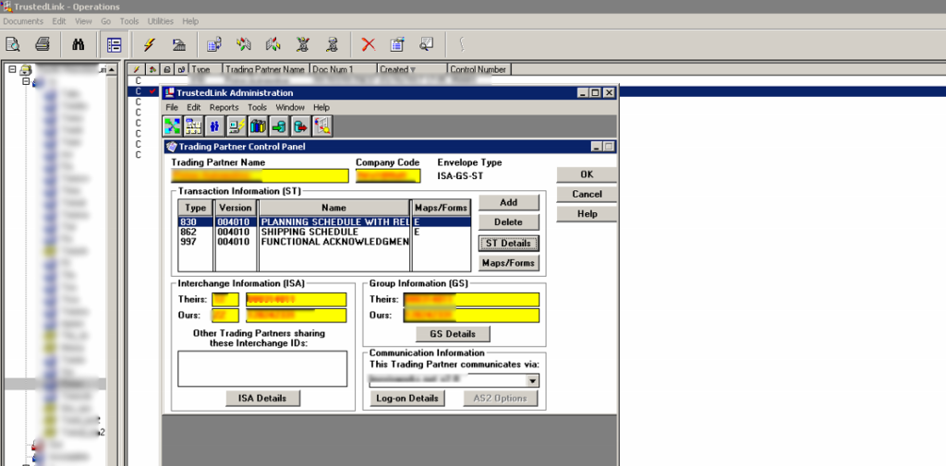Click the database with red arrow export icon
The image size is (946, 466).
pos(300,126)
